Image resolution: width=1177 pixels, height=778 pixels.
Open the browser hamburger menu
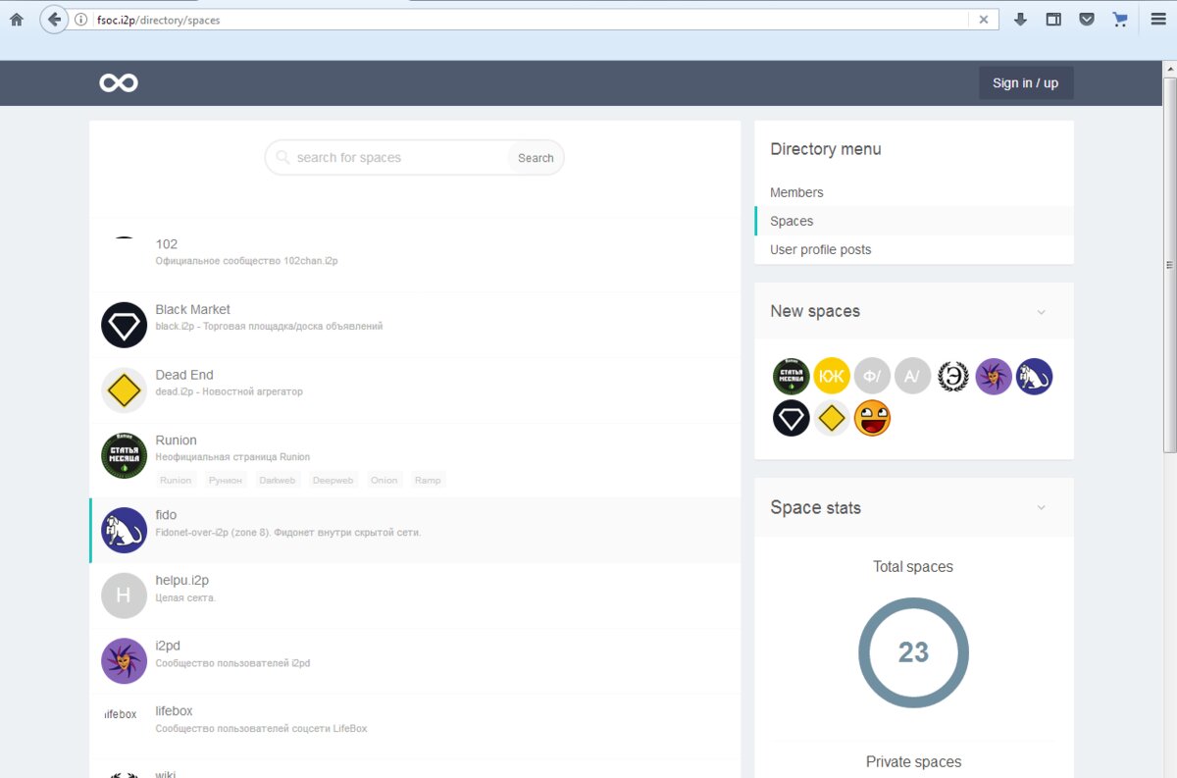[1158, 20]
